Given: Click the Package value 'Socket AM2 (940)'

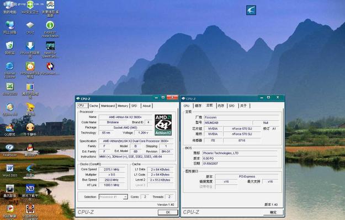Looking at the screenshot, I should (x=125, y=128).
